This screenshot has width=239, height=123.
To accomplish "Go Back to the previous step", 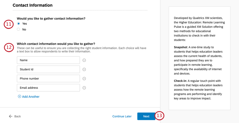I will tap(17, 116).
